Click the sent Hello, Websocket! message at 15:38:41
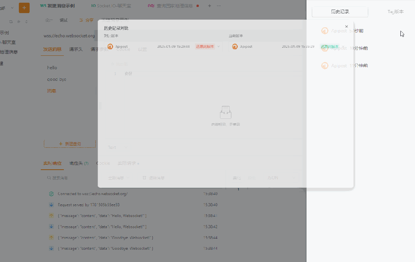Image resolution: width=415 pixels, height=262 pixels. [x=133, y=216]
